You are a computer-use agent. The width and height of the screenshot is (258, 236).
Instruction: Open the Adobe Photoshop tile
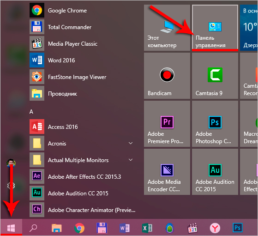[215, 124]
